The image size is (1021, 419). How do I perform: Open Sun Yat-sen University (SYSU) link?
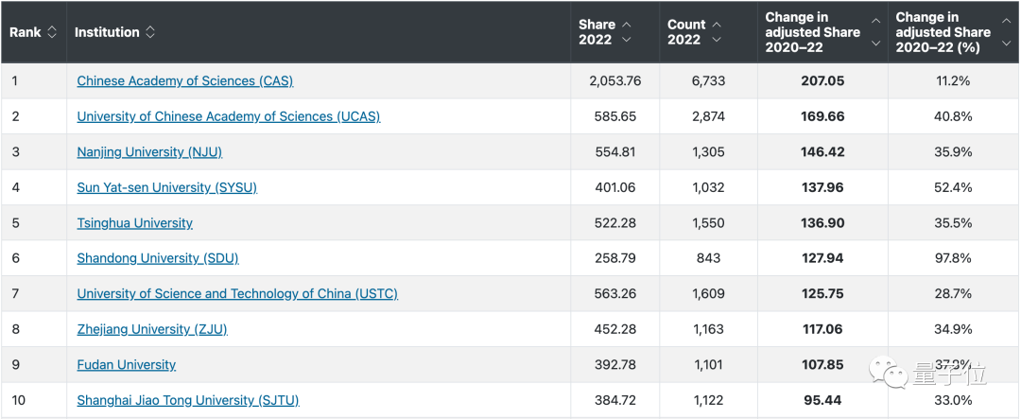coord(166,187)
